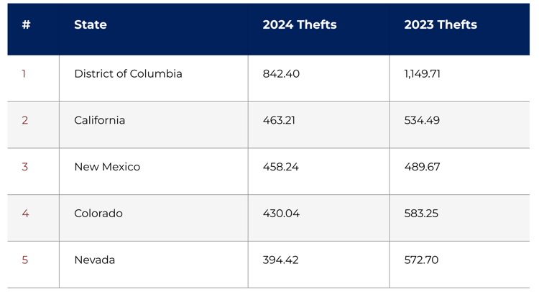This screenshot has width=539, height=292.
Task: Select the New Mexico cell
Action: point(107,167)
